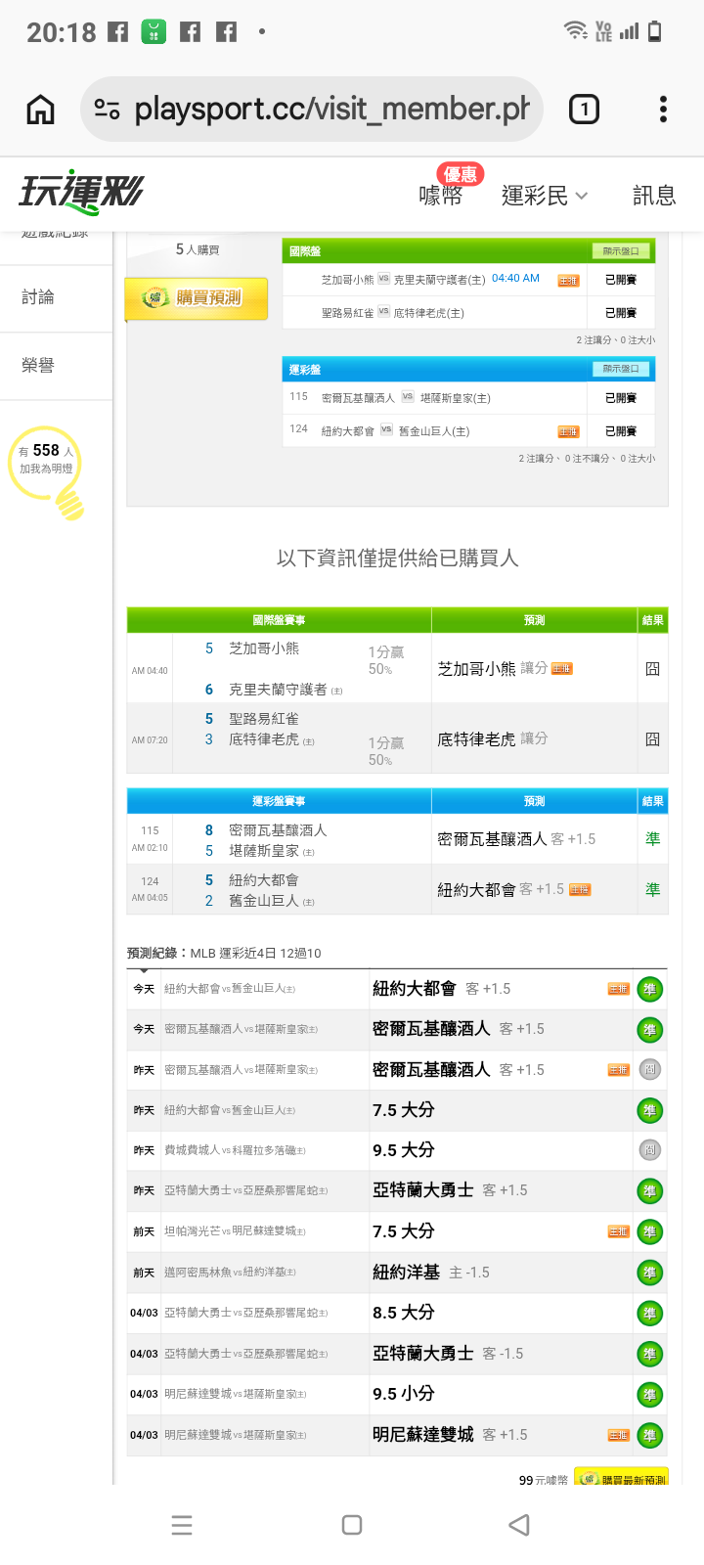This screenshot has height=1565, width=704.
Task: Click 主推 badge beside 紐約大都會 in 運彩盤賽事 table
Action: pos(580,890)
